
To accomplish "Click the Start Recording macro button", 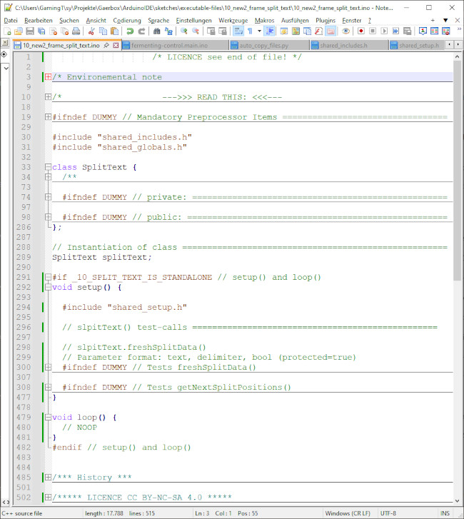I will click(361, 31).
